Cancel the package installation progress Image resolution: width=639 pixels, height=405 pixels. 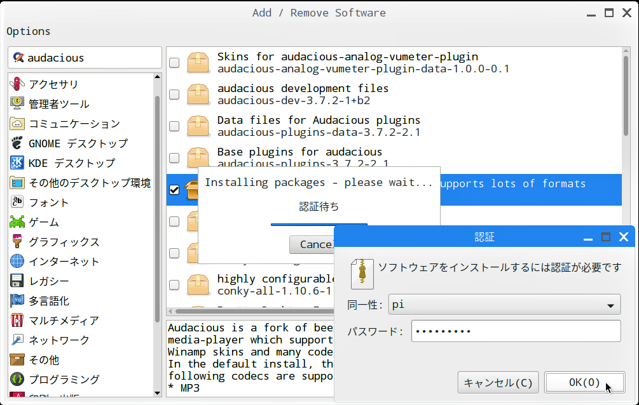tap(312, 244)
